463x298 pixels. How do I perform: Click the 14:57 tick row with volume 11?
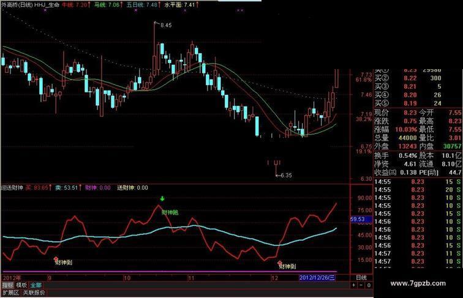pyautogui.click(x=417, y=253)
